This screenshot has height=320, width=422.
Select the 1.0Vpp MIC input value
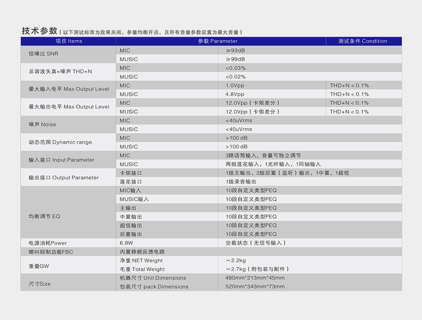point(233,85)
